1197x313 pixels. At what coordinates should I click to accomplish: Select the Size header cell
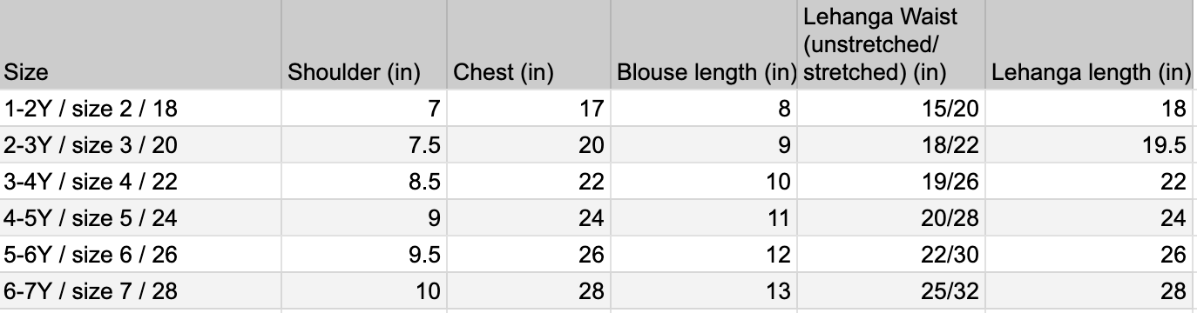pos(140,44)
